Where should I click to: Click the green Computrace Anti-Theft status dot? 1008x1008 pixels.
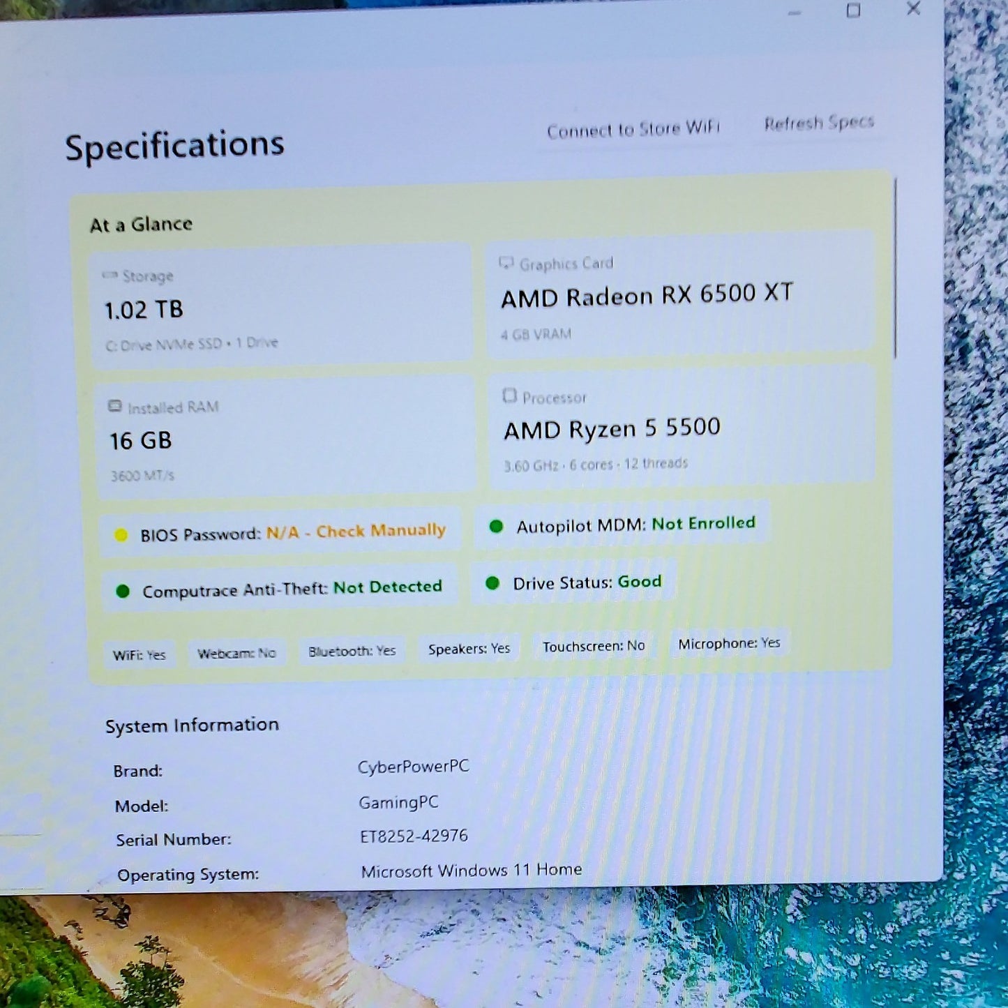point(123,592)
